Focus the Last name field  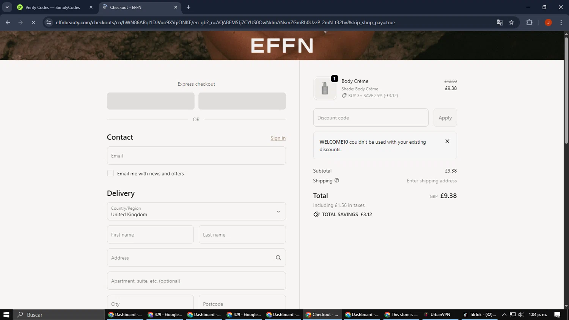[x=242, y=234]
